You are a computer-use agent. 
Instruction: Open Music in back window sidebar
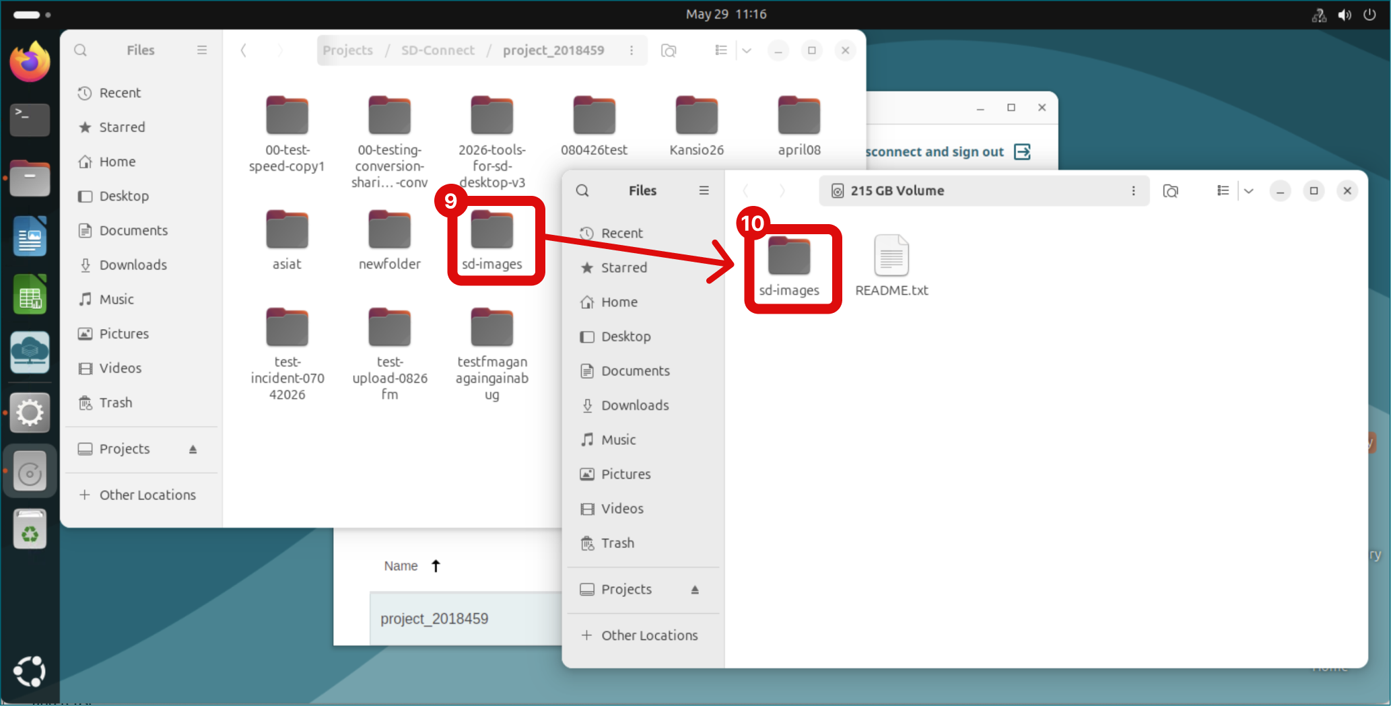coord(141,299)
